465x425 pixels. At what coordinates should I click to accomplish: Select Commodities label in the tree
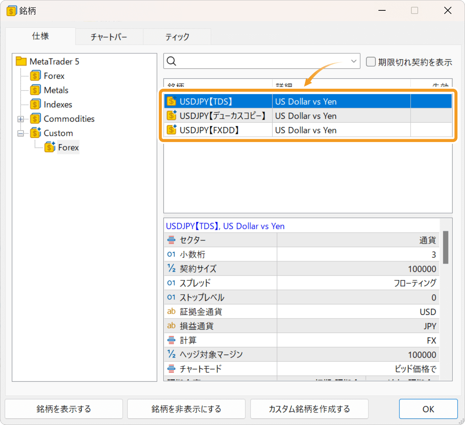[69, 119]
